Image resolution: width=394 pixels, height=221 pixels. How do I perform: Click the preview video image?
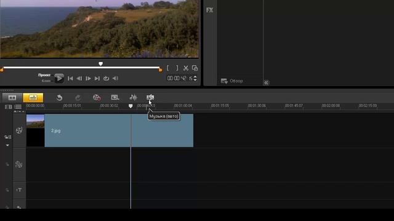(x=100, y=29)
